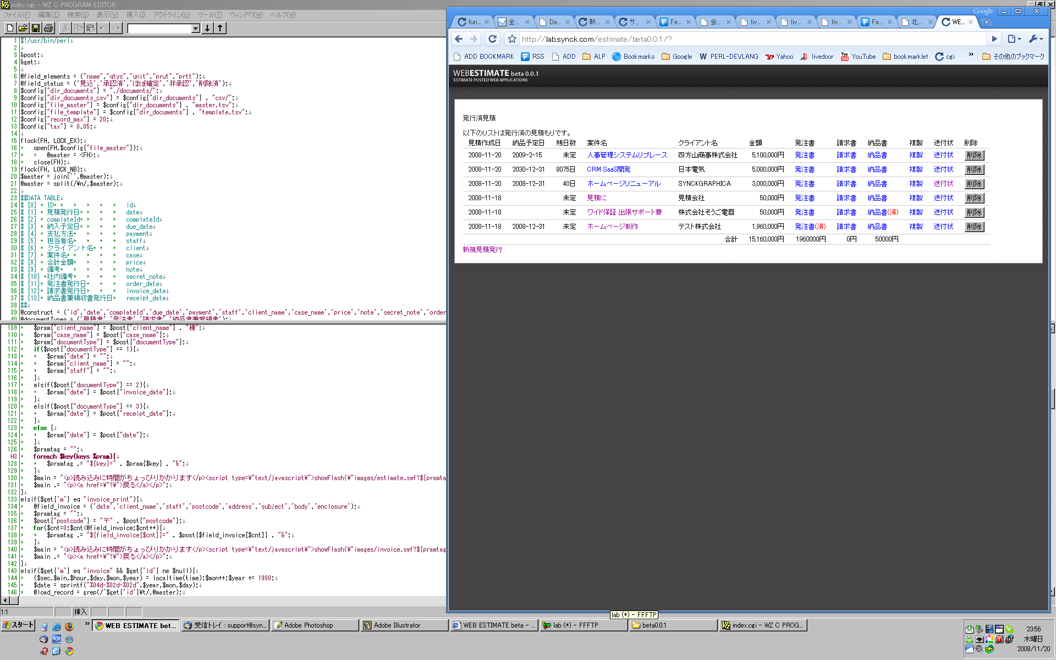This screenshot has width=1056, height=660.
Task: Click the スタート button on the taskbar
Action: 18,625
